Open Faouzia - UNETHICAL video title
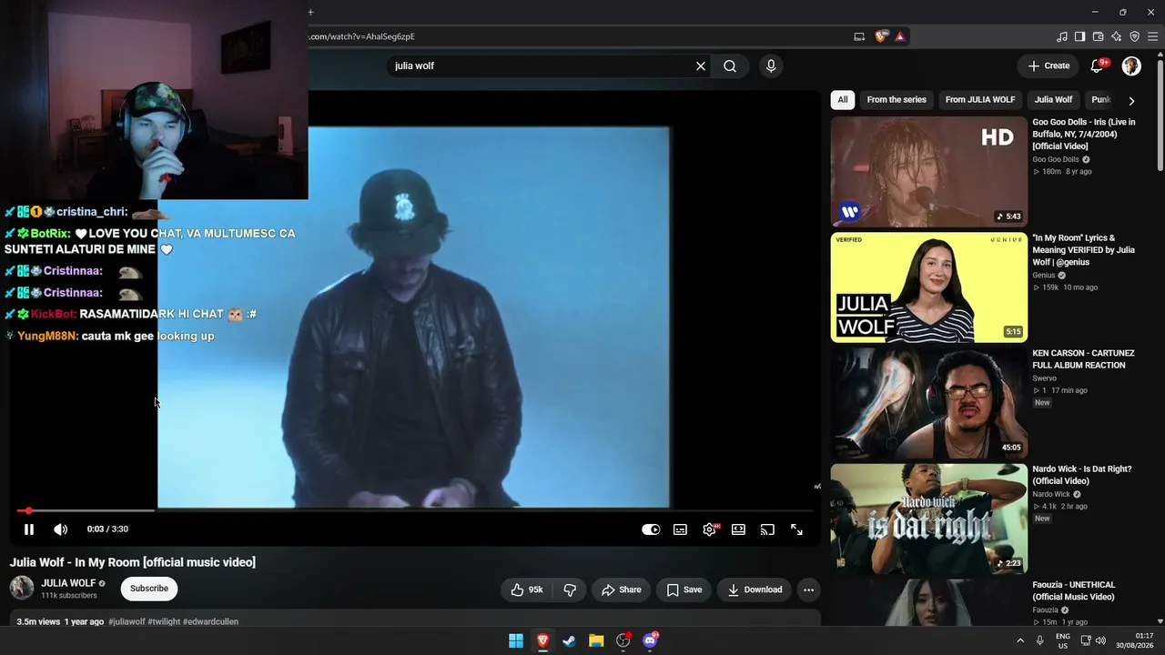 click(x=1074, y=591)
